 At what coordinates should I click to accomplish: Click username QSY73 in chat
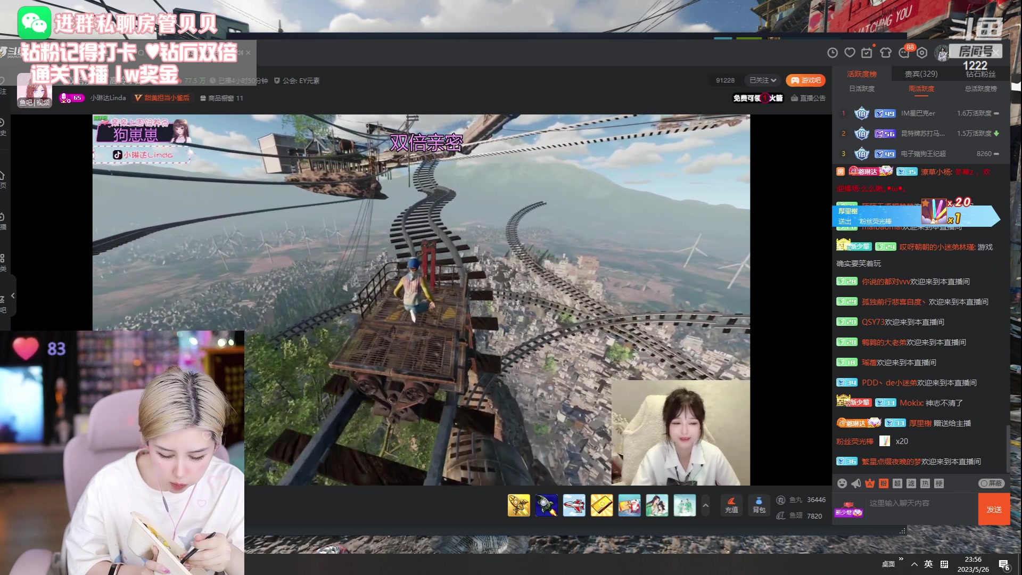pos(873,322)
